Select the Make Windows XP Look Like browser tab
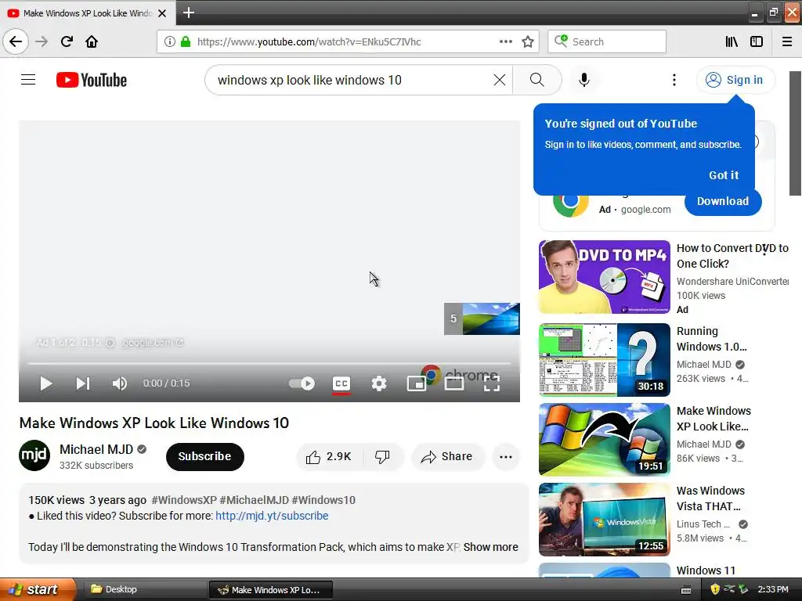This screenshot has height=601, width=802. [87, 13]
